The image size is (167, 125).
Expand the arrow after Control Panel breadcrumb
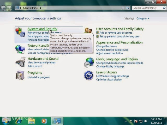(x=41, y=8)
